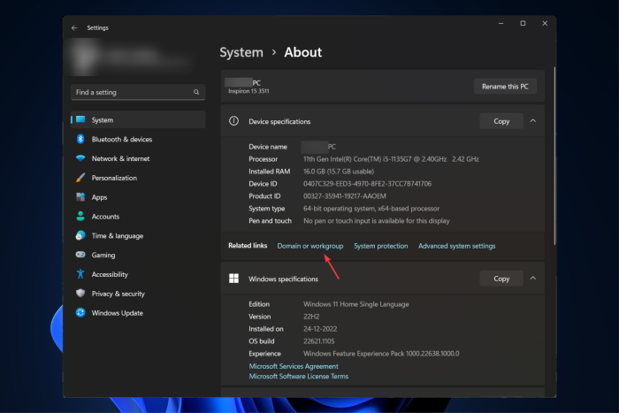Open Bluetooth & devices settings
Viewport: 619px width, 413px height.
click(138, 139)
